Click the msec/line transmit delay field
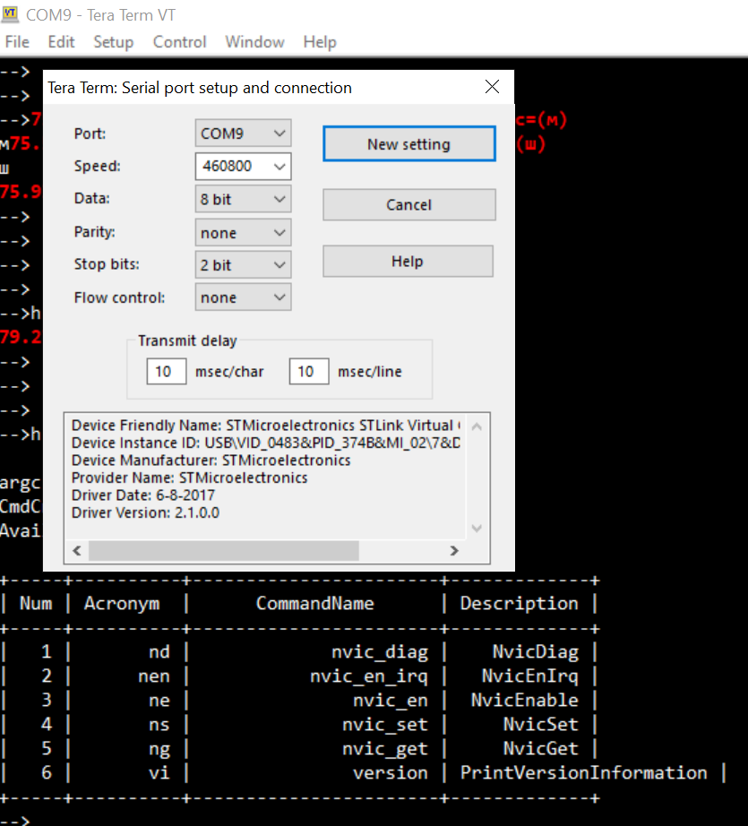748x826 pixels. coord(309,372)
